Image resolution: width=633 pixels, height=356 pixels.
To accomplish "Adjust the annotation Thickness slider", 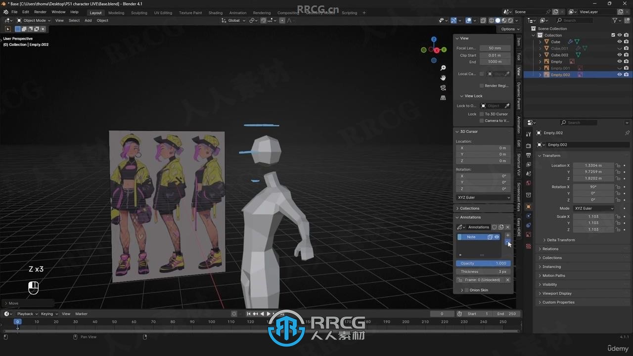I will (483, 271).
